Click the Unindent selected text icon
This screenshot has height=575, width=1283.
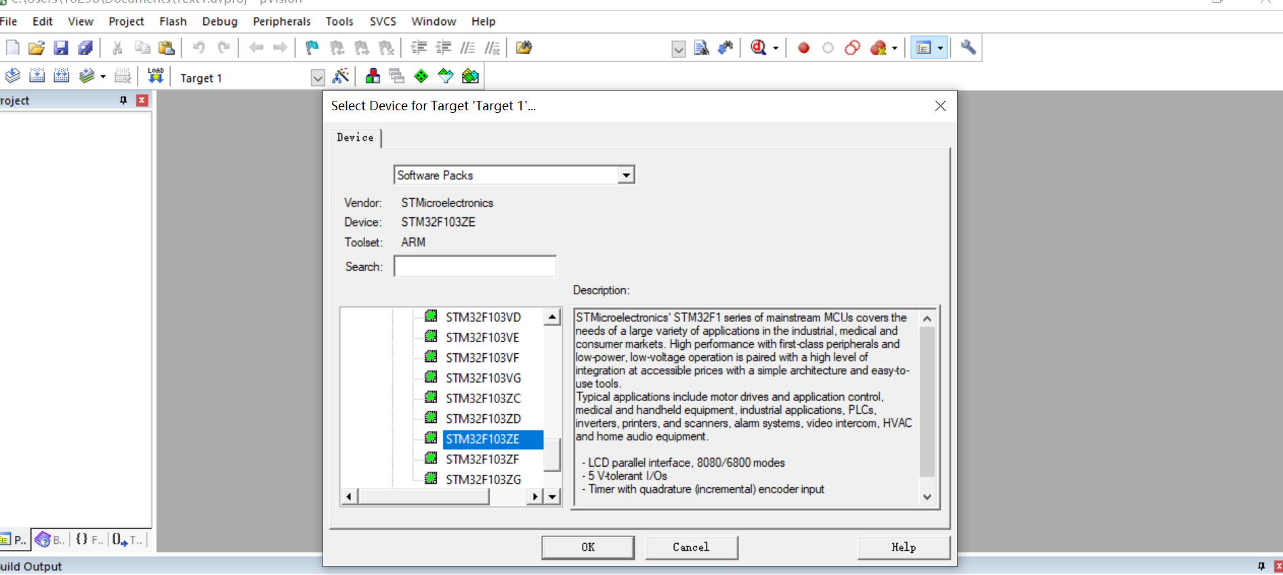[x=444, y=47]
